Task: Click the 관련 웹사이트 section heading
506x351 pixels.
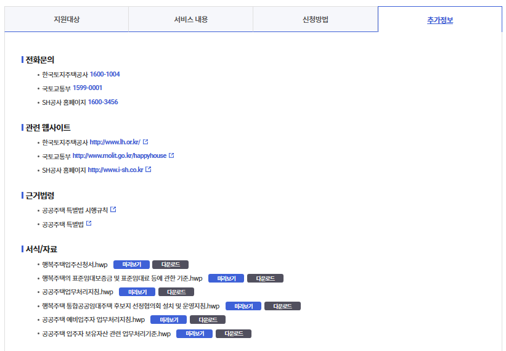Action: [47, 128]
